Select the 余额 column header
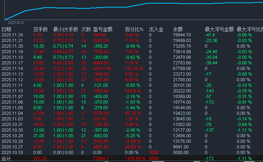Image resolution: width=263 pixels, height=162 pixels. (x=178, y=29)
